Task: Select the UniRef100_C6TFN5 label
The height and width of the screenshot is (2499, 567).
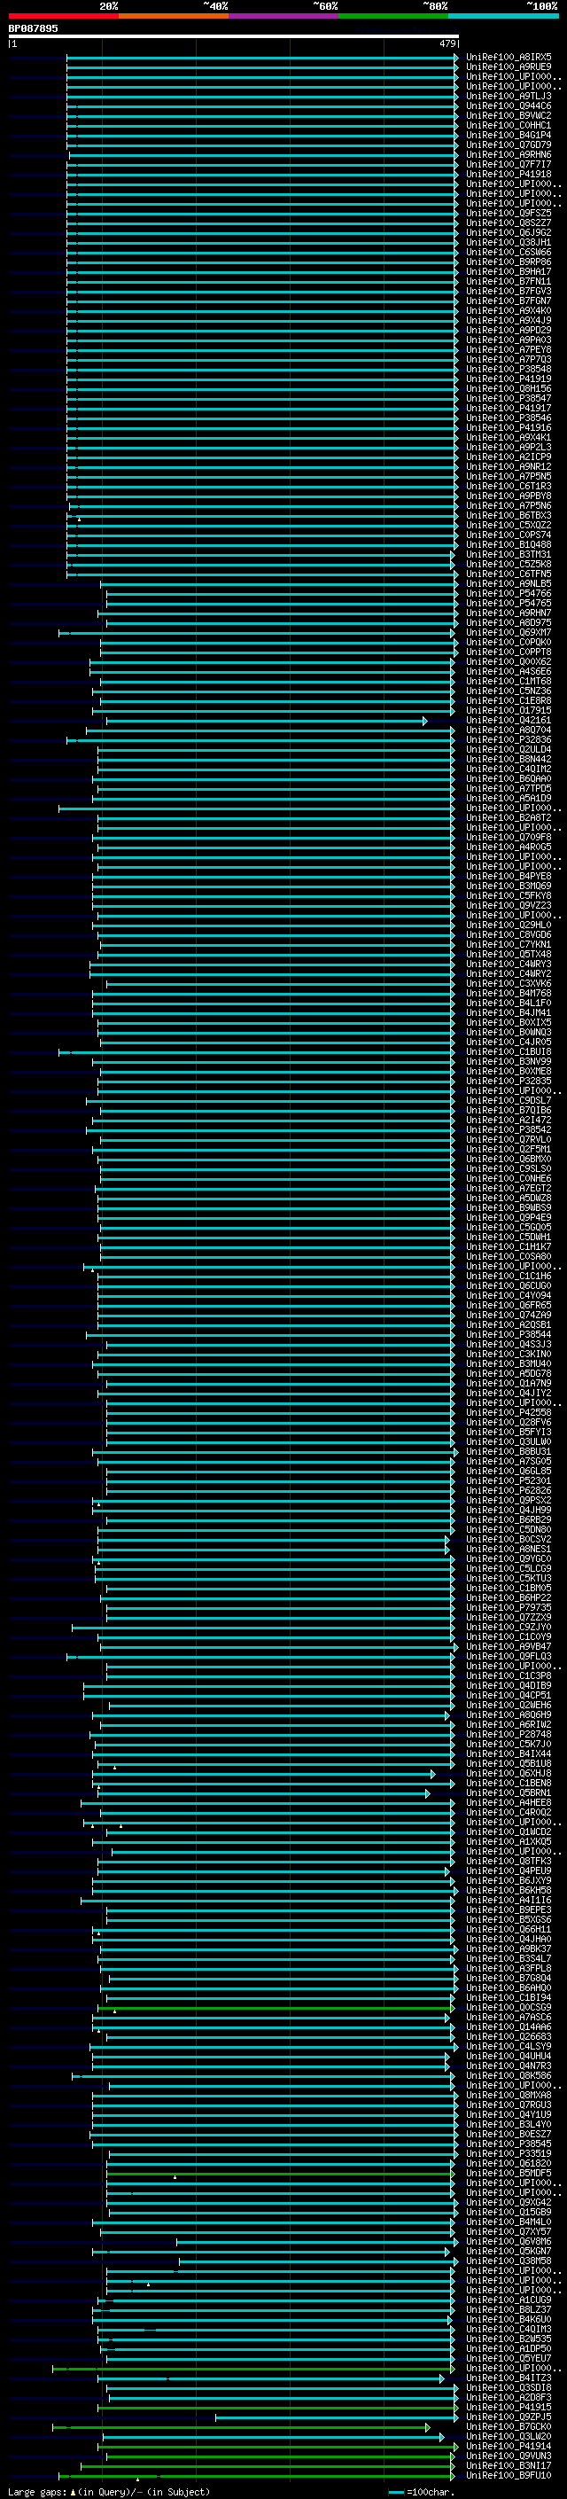Action: tap(508, 574)
